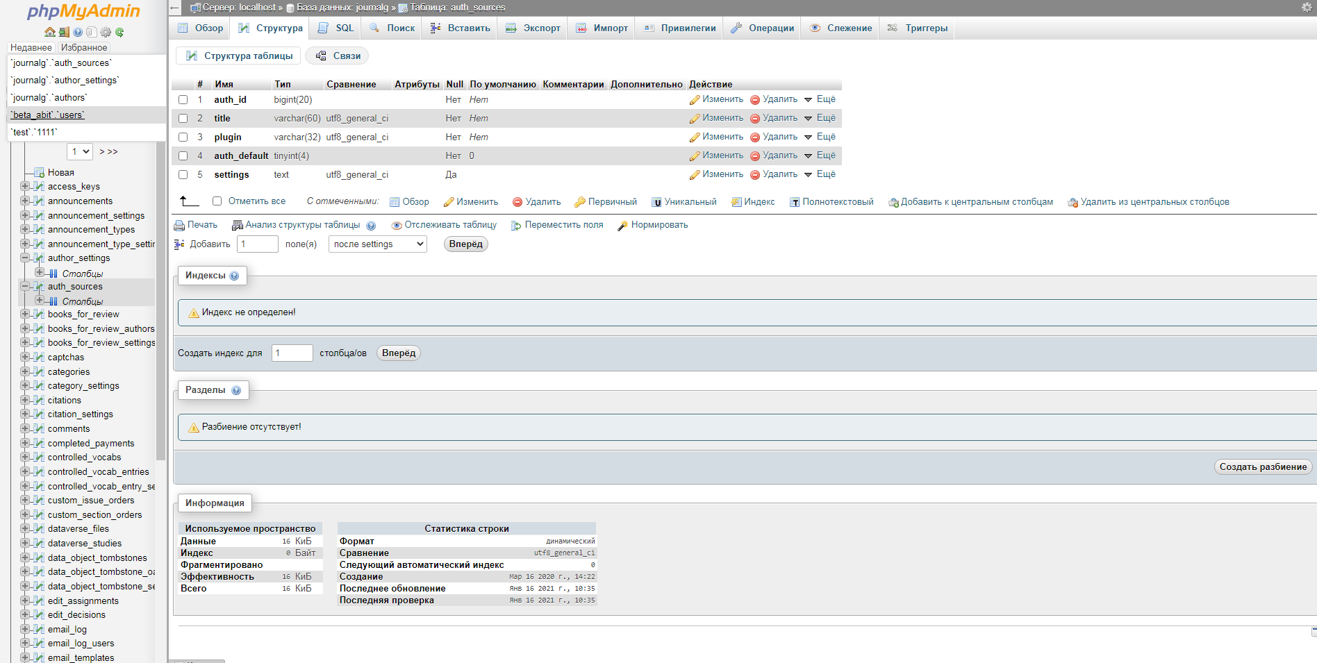Click red delete icon for settings row
Viewport: 1317px width, 663px height.
click(x=755, y=175)
